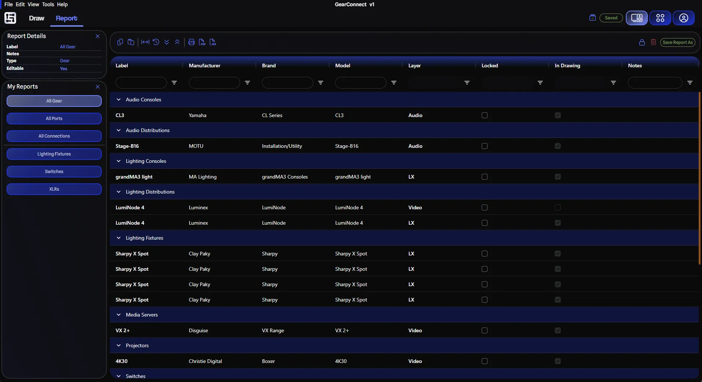
Task: Open filter options for Layer column
Action: 467,83
